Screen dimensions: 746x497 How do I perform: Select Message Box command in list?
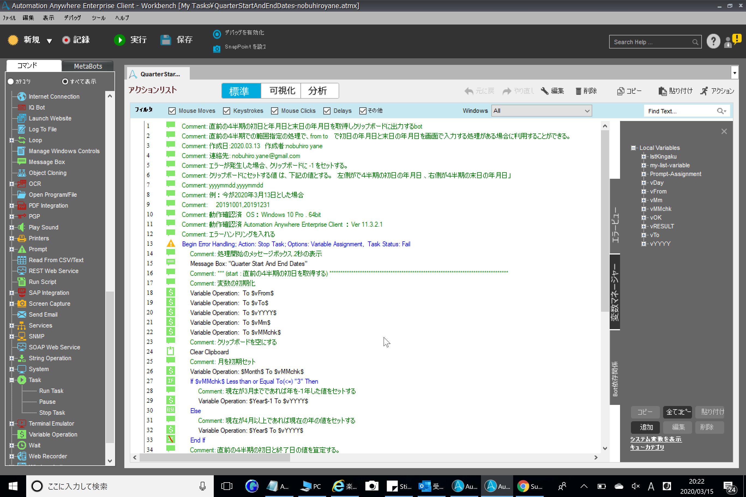(x=47, y=162)
